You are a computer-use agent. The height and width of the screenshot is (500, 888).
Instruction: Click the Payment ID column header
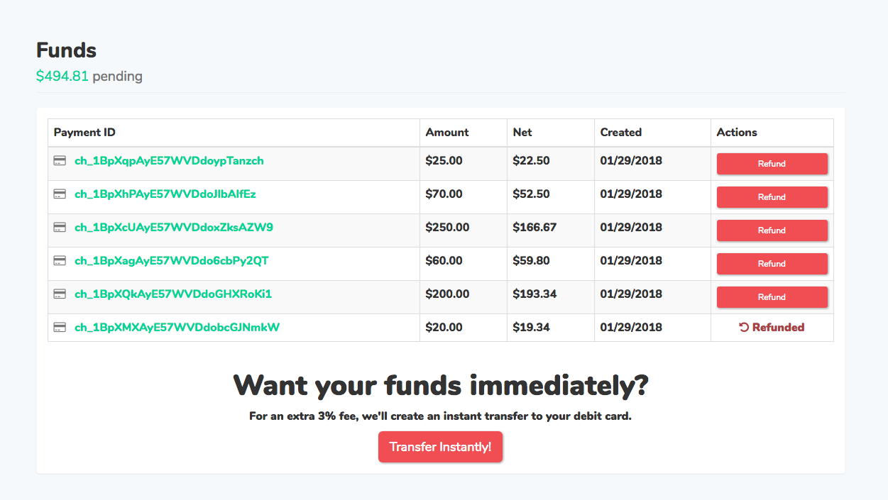click(x=84, y=133)
